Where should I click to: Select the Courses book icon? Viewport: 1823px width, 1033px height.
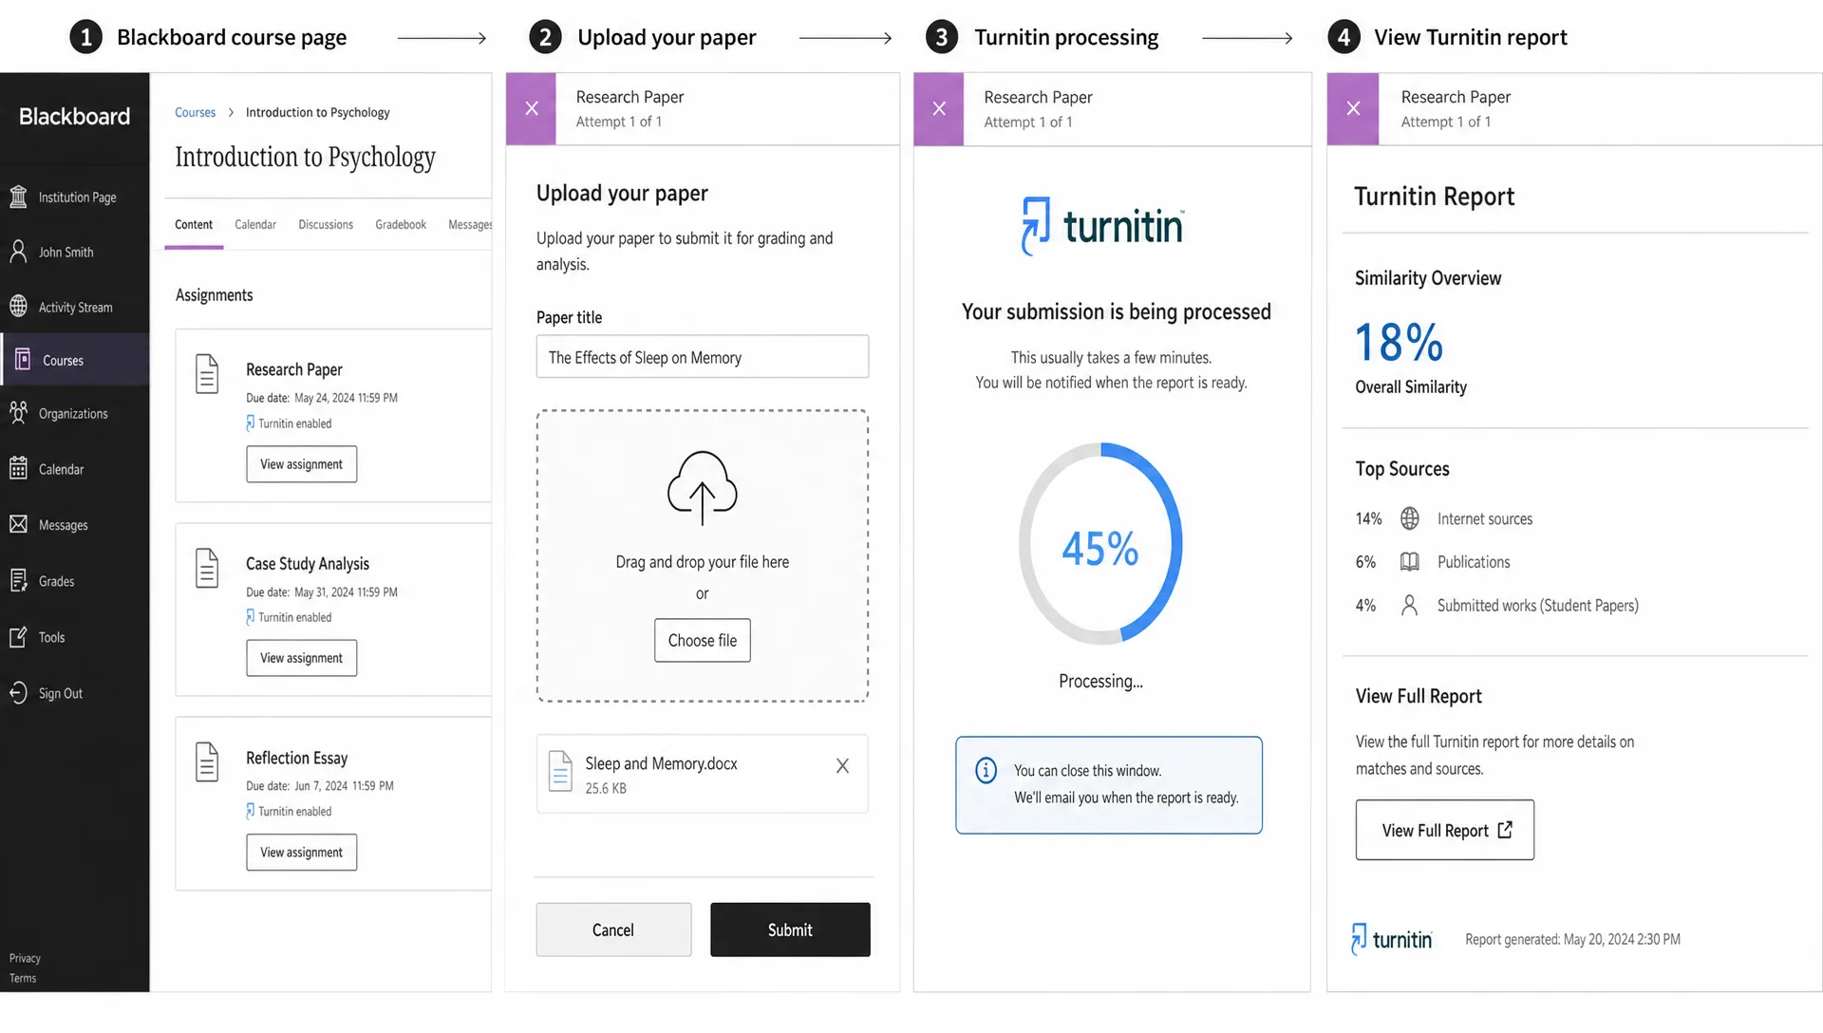click(23, 360)
